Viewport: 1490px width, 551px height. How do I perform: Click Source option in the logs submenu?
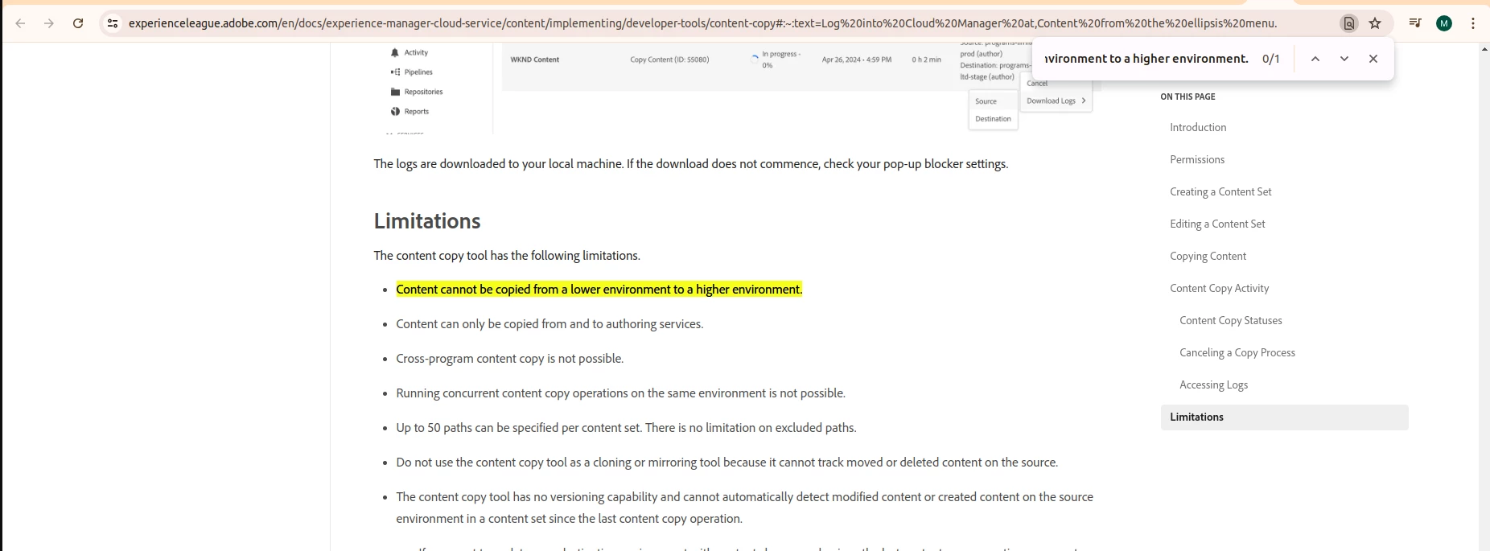(x=986, y=101)
